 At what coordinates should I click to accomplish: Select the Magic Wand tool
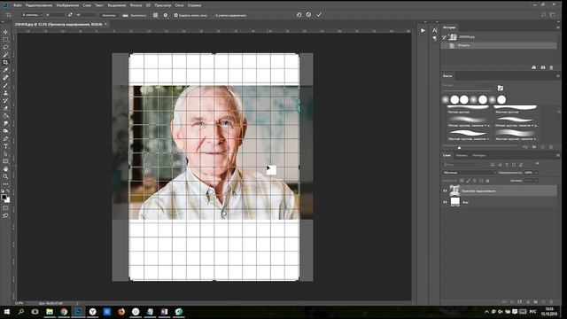(5, 55)
